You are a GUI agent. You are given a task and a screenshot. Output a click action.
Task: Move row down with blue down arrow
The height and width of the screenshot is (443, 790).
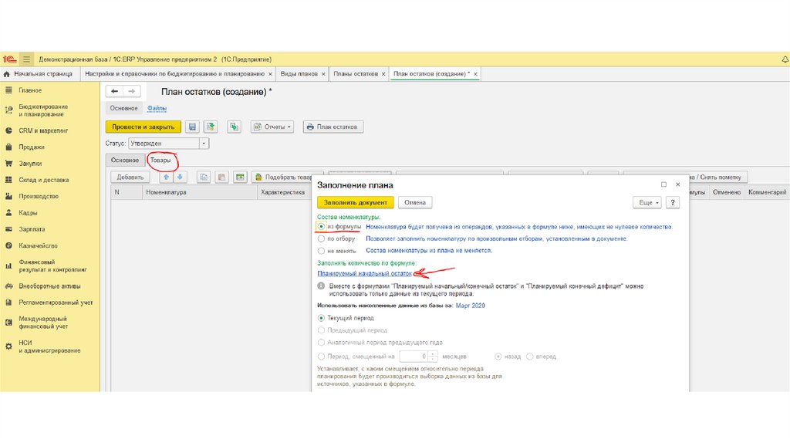[x=181, y=177]
